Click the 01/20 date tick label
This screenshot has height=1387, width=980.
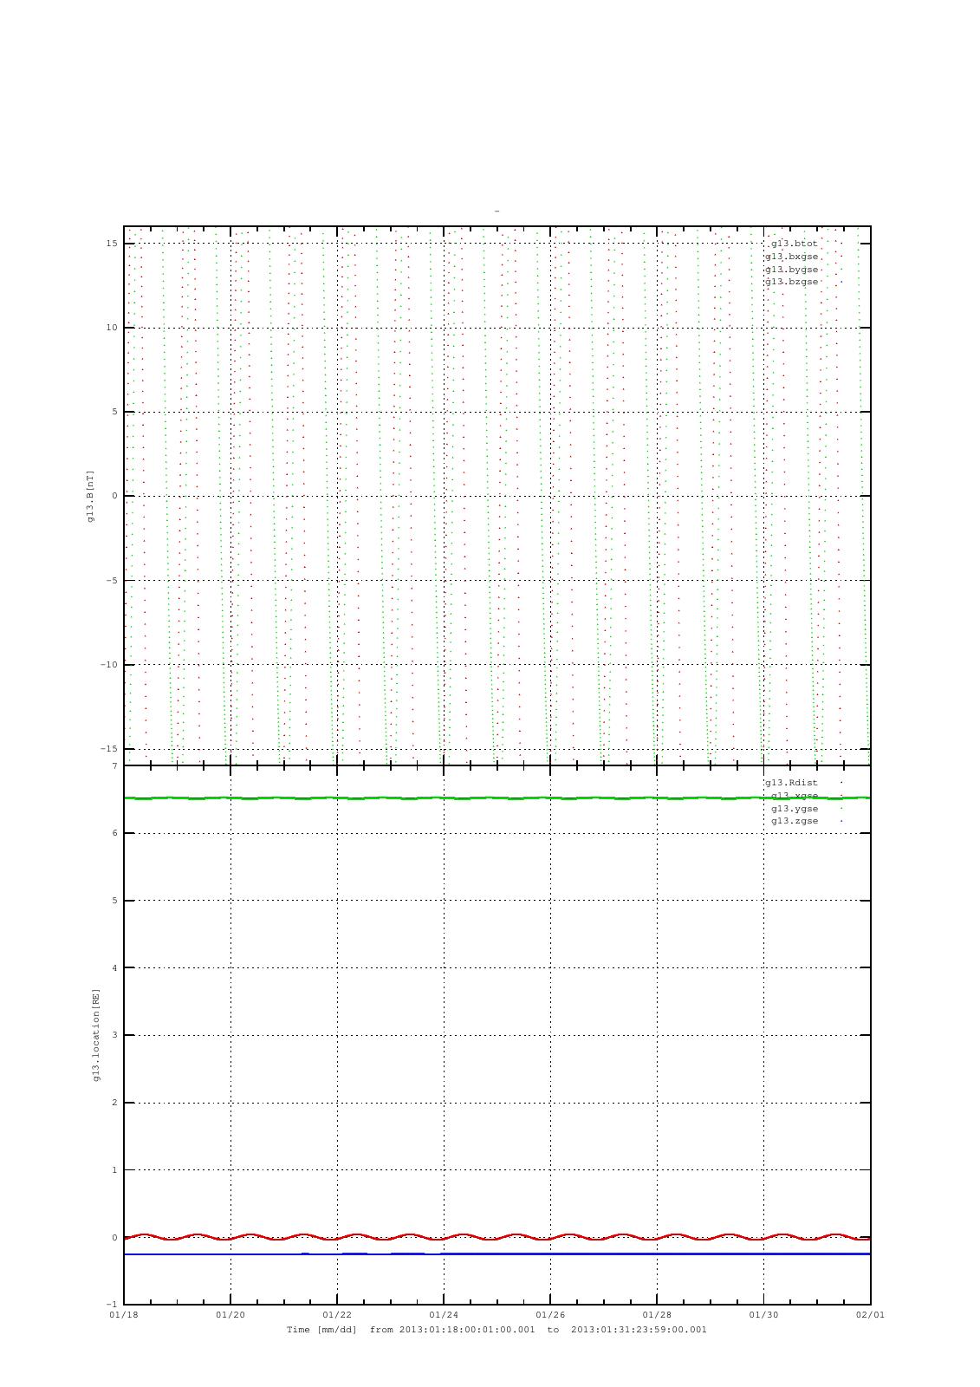230,1315
